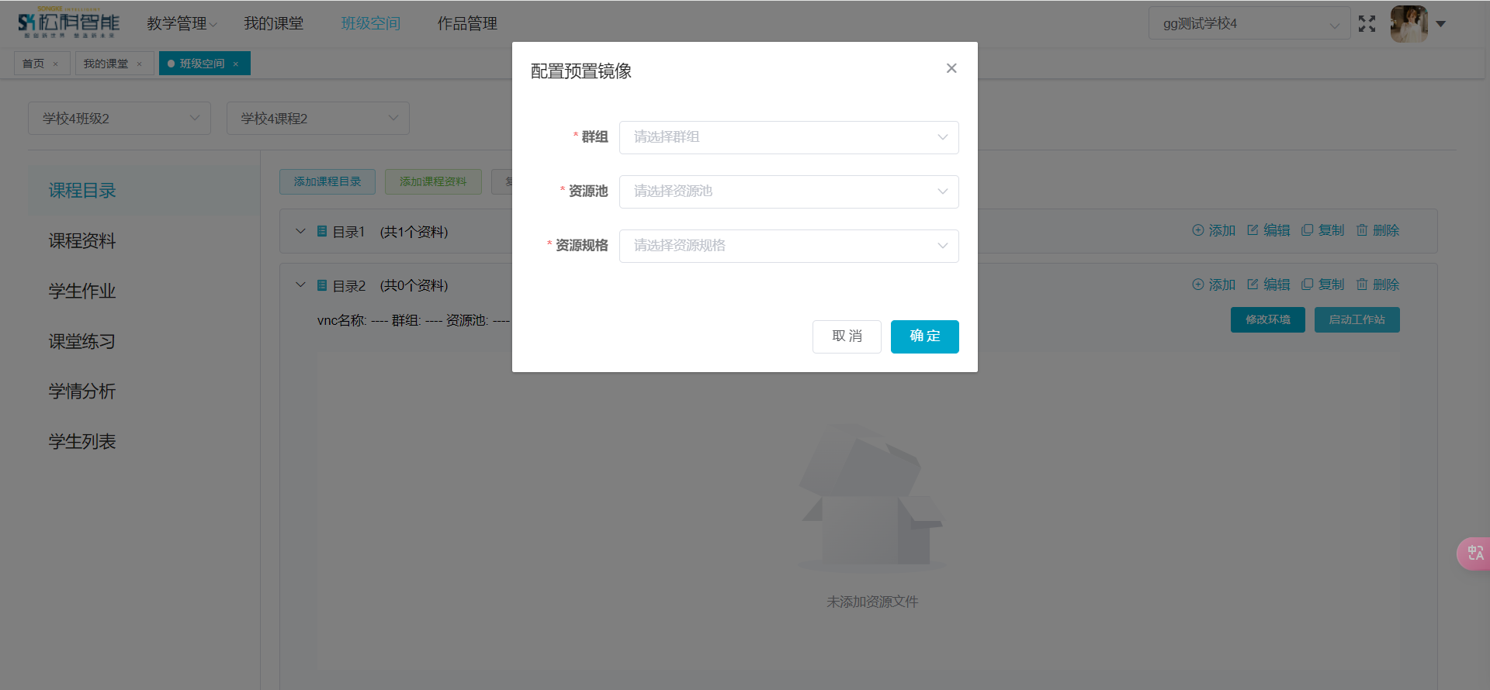
Task: Click the user avatar picture
Action: [x=1409, y=24]
